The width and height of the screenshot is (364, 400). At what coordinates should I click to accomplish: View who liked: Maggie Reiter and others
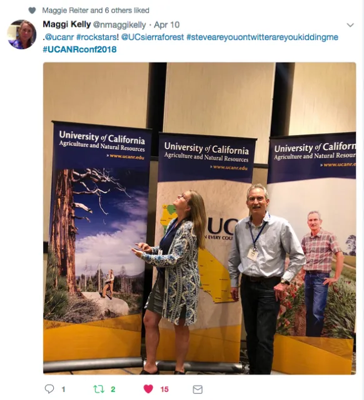point(96,11)
